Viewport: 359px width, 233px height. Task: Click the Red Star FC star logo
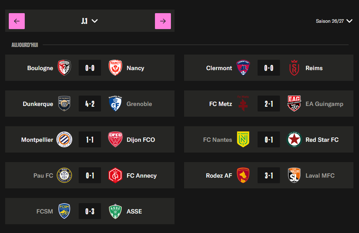294,139
